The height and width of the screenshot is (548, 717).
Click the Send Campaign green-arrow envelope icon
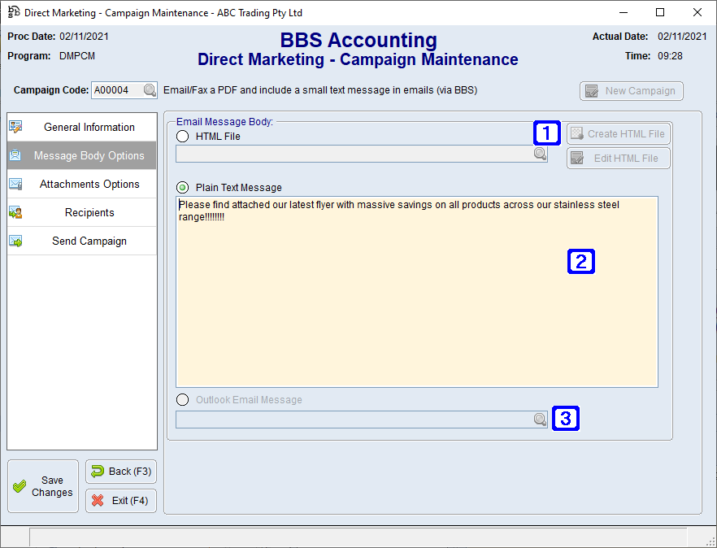pos(16,241)
